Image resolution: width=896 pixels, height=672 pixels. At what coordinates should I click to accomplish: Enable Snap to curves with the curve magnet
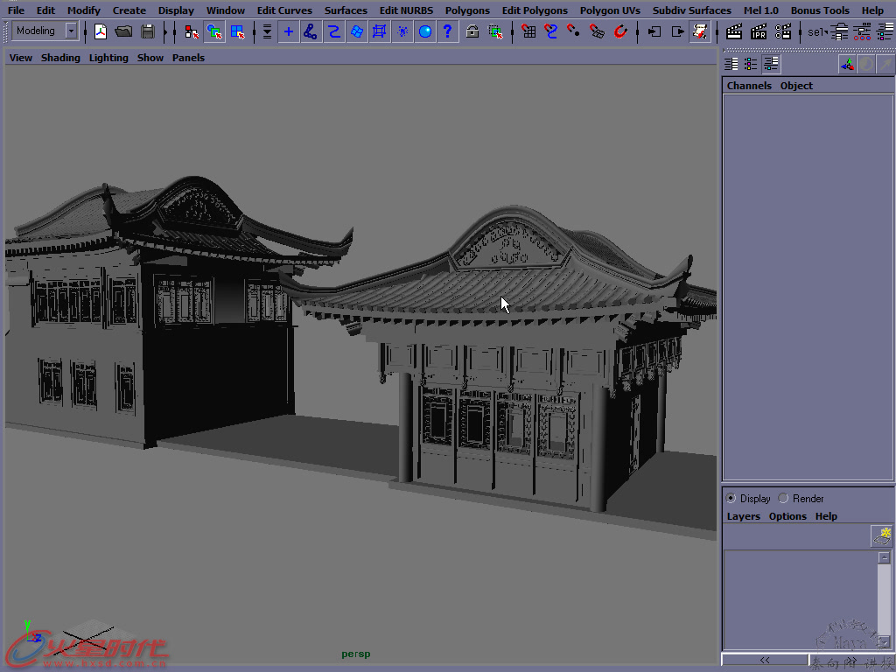[551, 31]
